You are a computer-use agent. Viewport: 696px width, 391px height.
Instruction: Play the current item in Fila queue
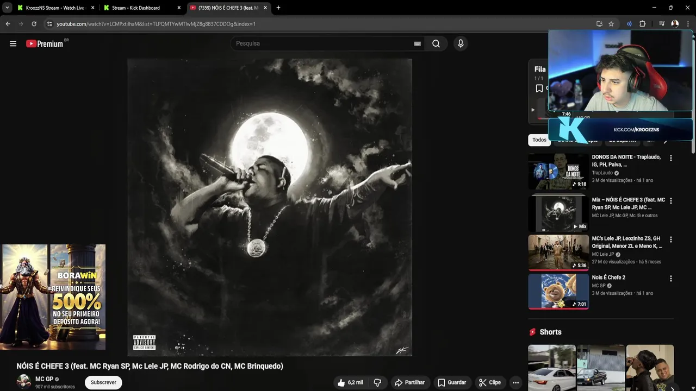coord(533,110)
